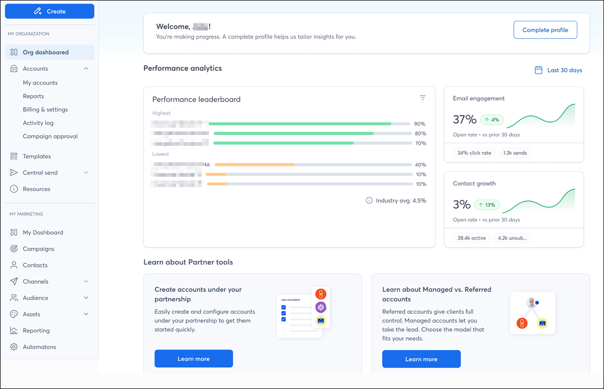Image resolution: width=604 pixels, height=389 pixels.
Task: Click the Performance leaderboard heading
Action: point(197,99)
